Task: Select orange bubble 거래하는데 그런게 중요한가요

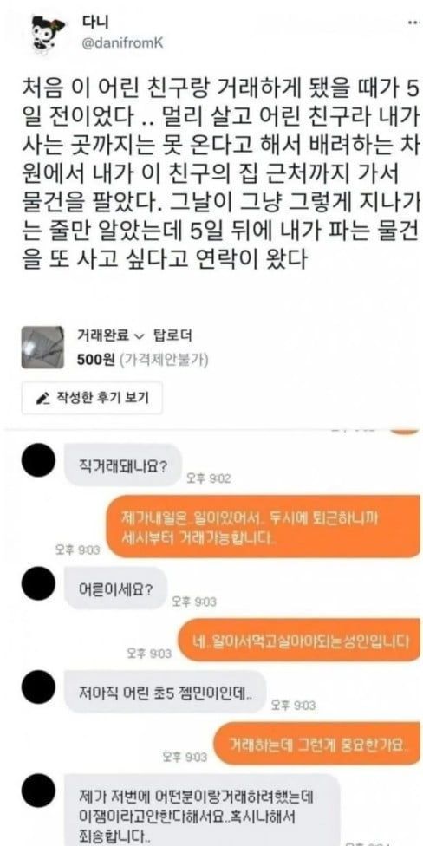Action: (316, 744)
